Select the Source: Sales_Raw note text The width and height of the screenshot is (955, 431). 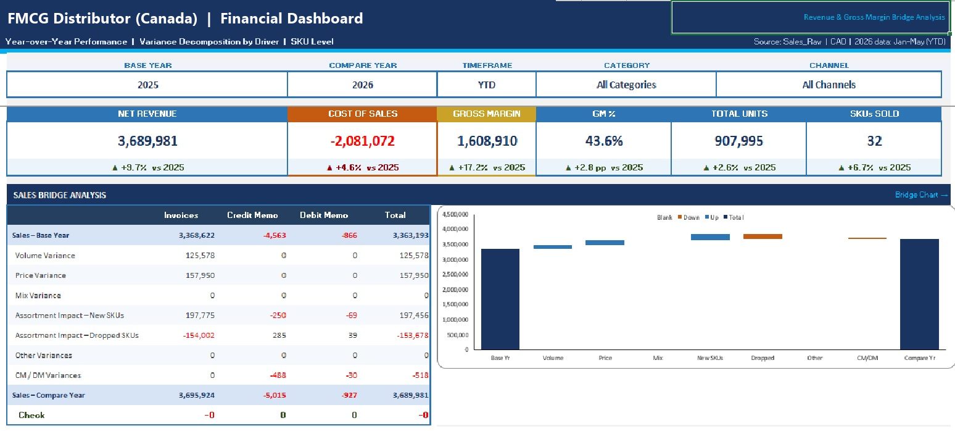pyautogui.click(x=850, y=41)
